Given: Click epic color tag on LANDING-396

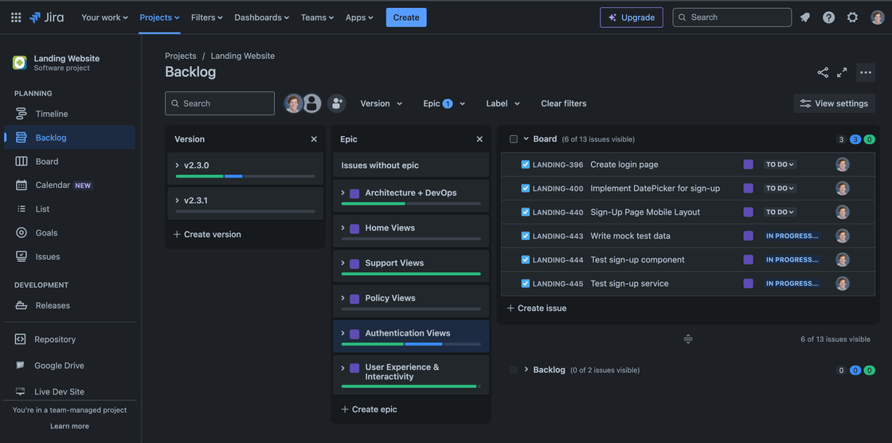Looking at the screenshot, I should (748, 165).
